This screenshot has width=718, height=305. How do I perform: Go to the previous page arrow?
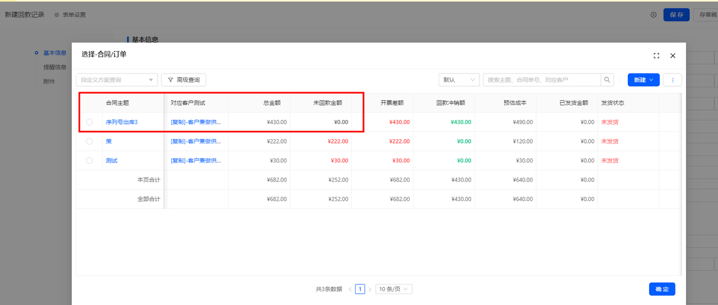pos(351,289)
